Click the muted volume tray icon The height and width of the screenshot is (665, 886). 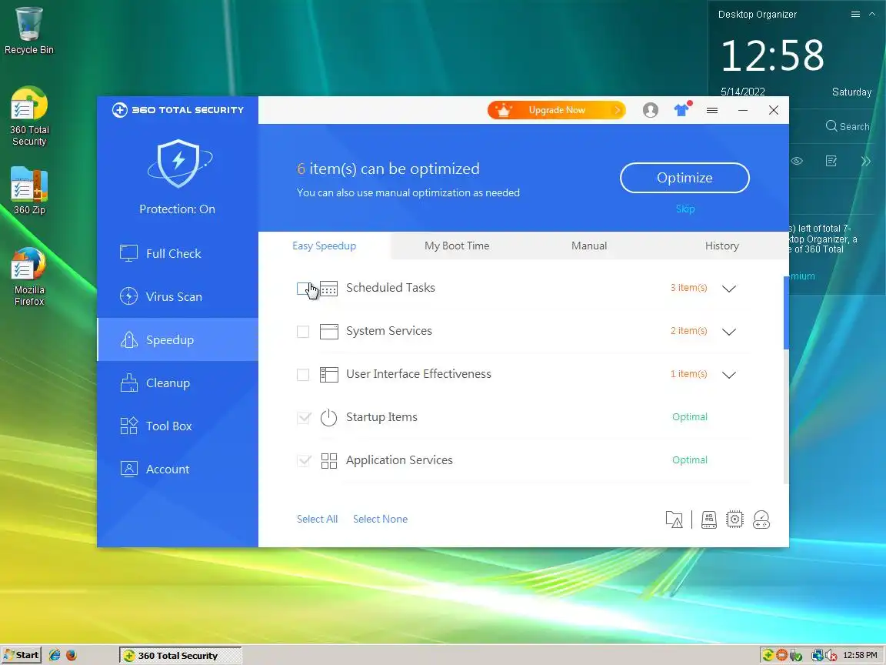[x=831, y=656]
